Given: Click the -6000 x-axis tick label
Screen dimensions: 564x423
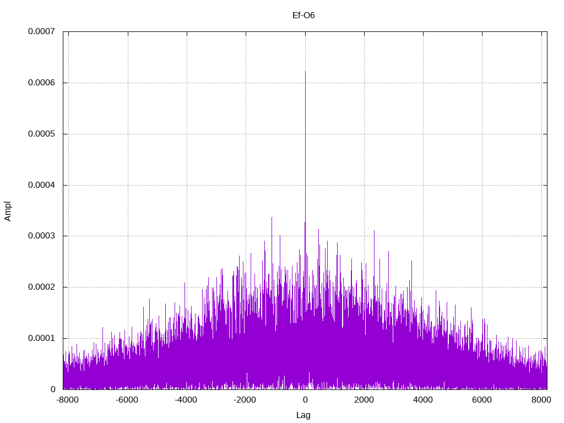Looking at the screenshot, I should pyautogui.click(x=127, y=400).
